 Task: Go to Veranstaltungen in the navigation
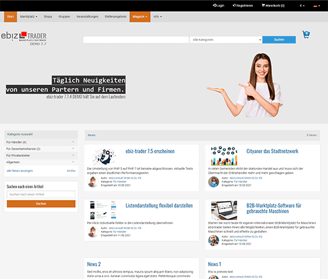(87, 16)
